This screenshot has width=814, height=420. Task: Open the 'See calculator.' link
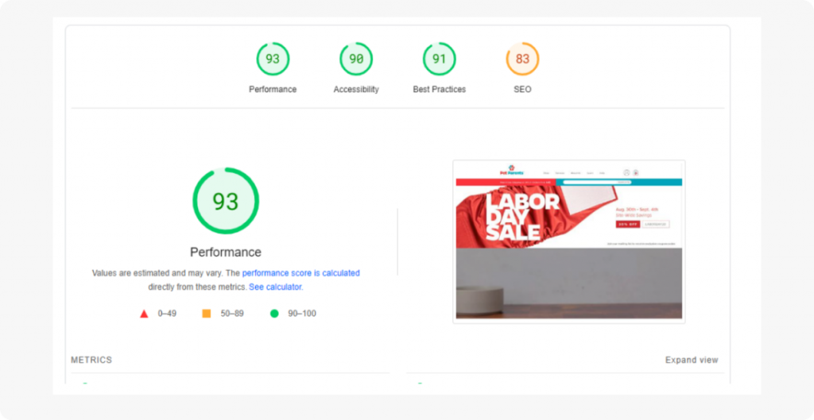coord(276,287)
